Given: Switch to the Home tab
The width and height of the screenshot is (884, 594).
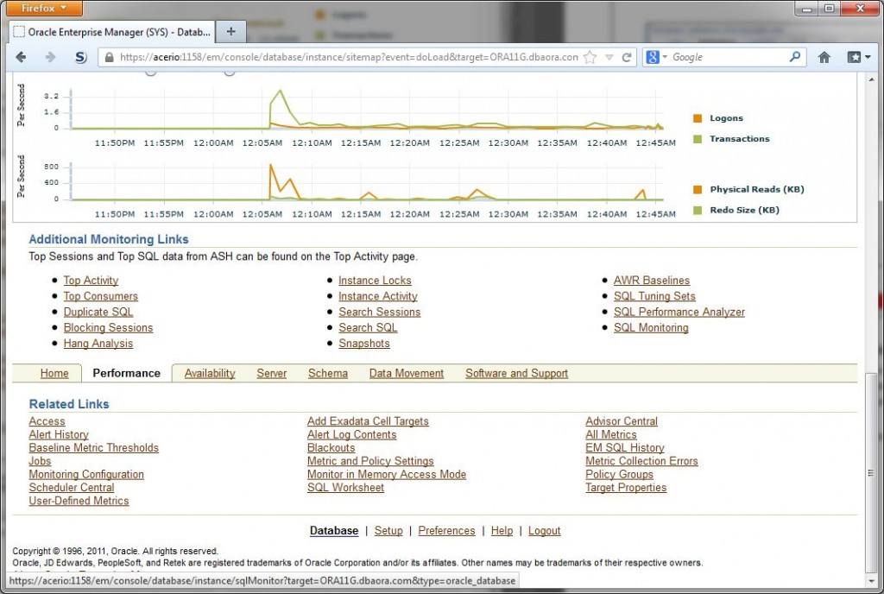Looking at the screenshot, I should 54,373.
